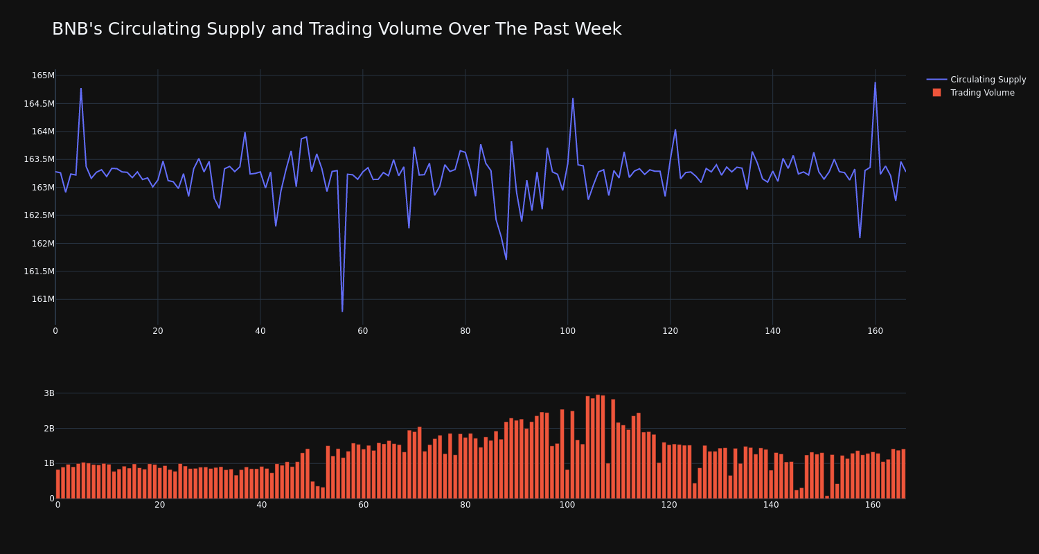Click the 163M y-axis label
This screenshot has width=1039, height=554.
click(x=43, y=188)
